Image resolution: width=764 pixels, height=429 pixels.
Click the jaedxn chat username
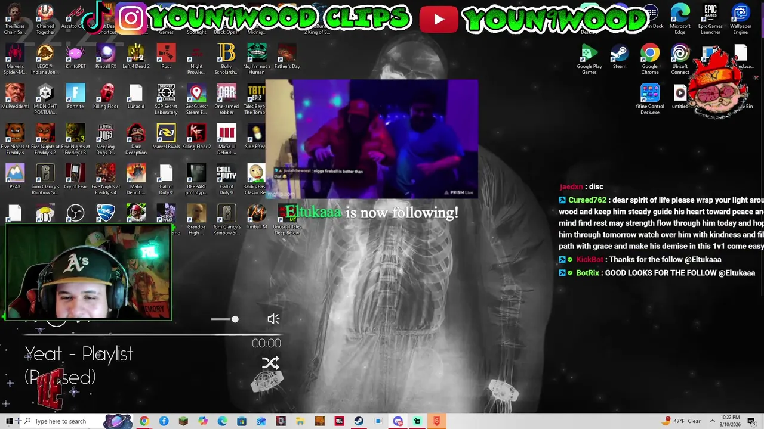click(570, 187)
